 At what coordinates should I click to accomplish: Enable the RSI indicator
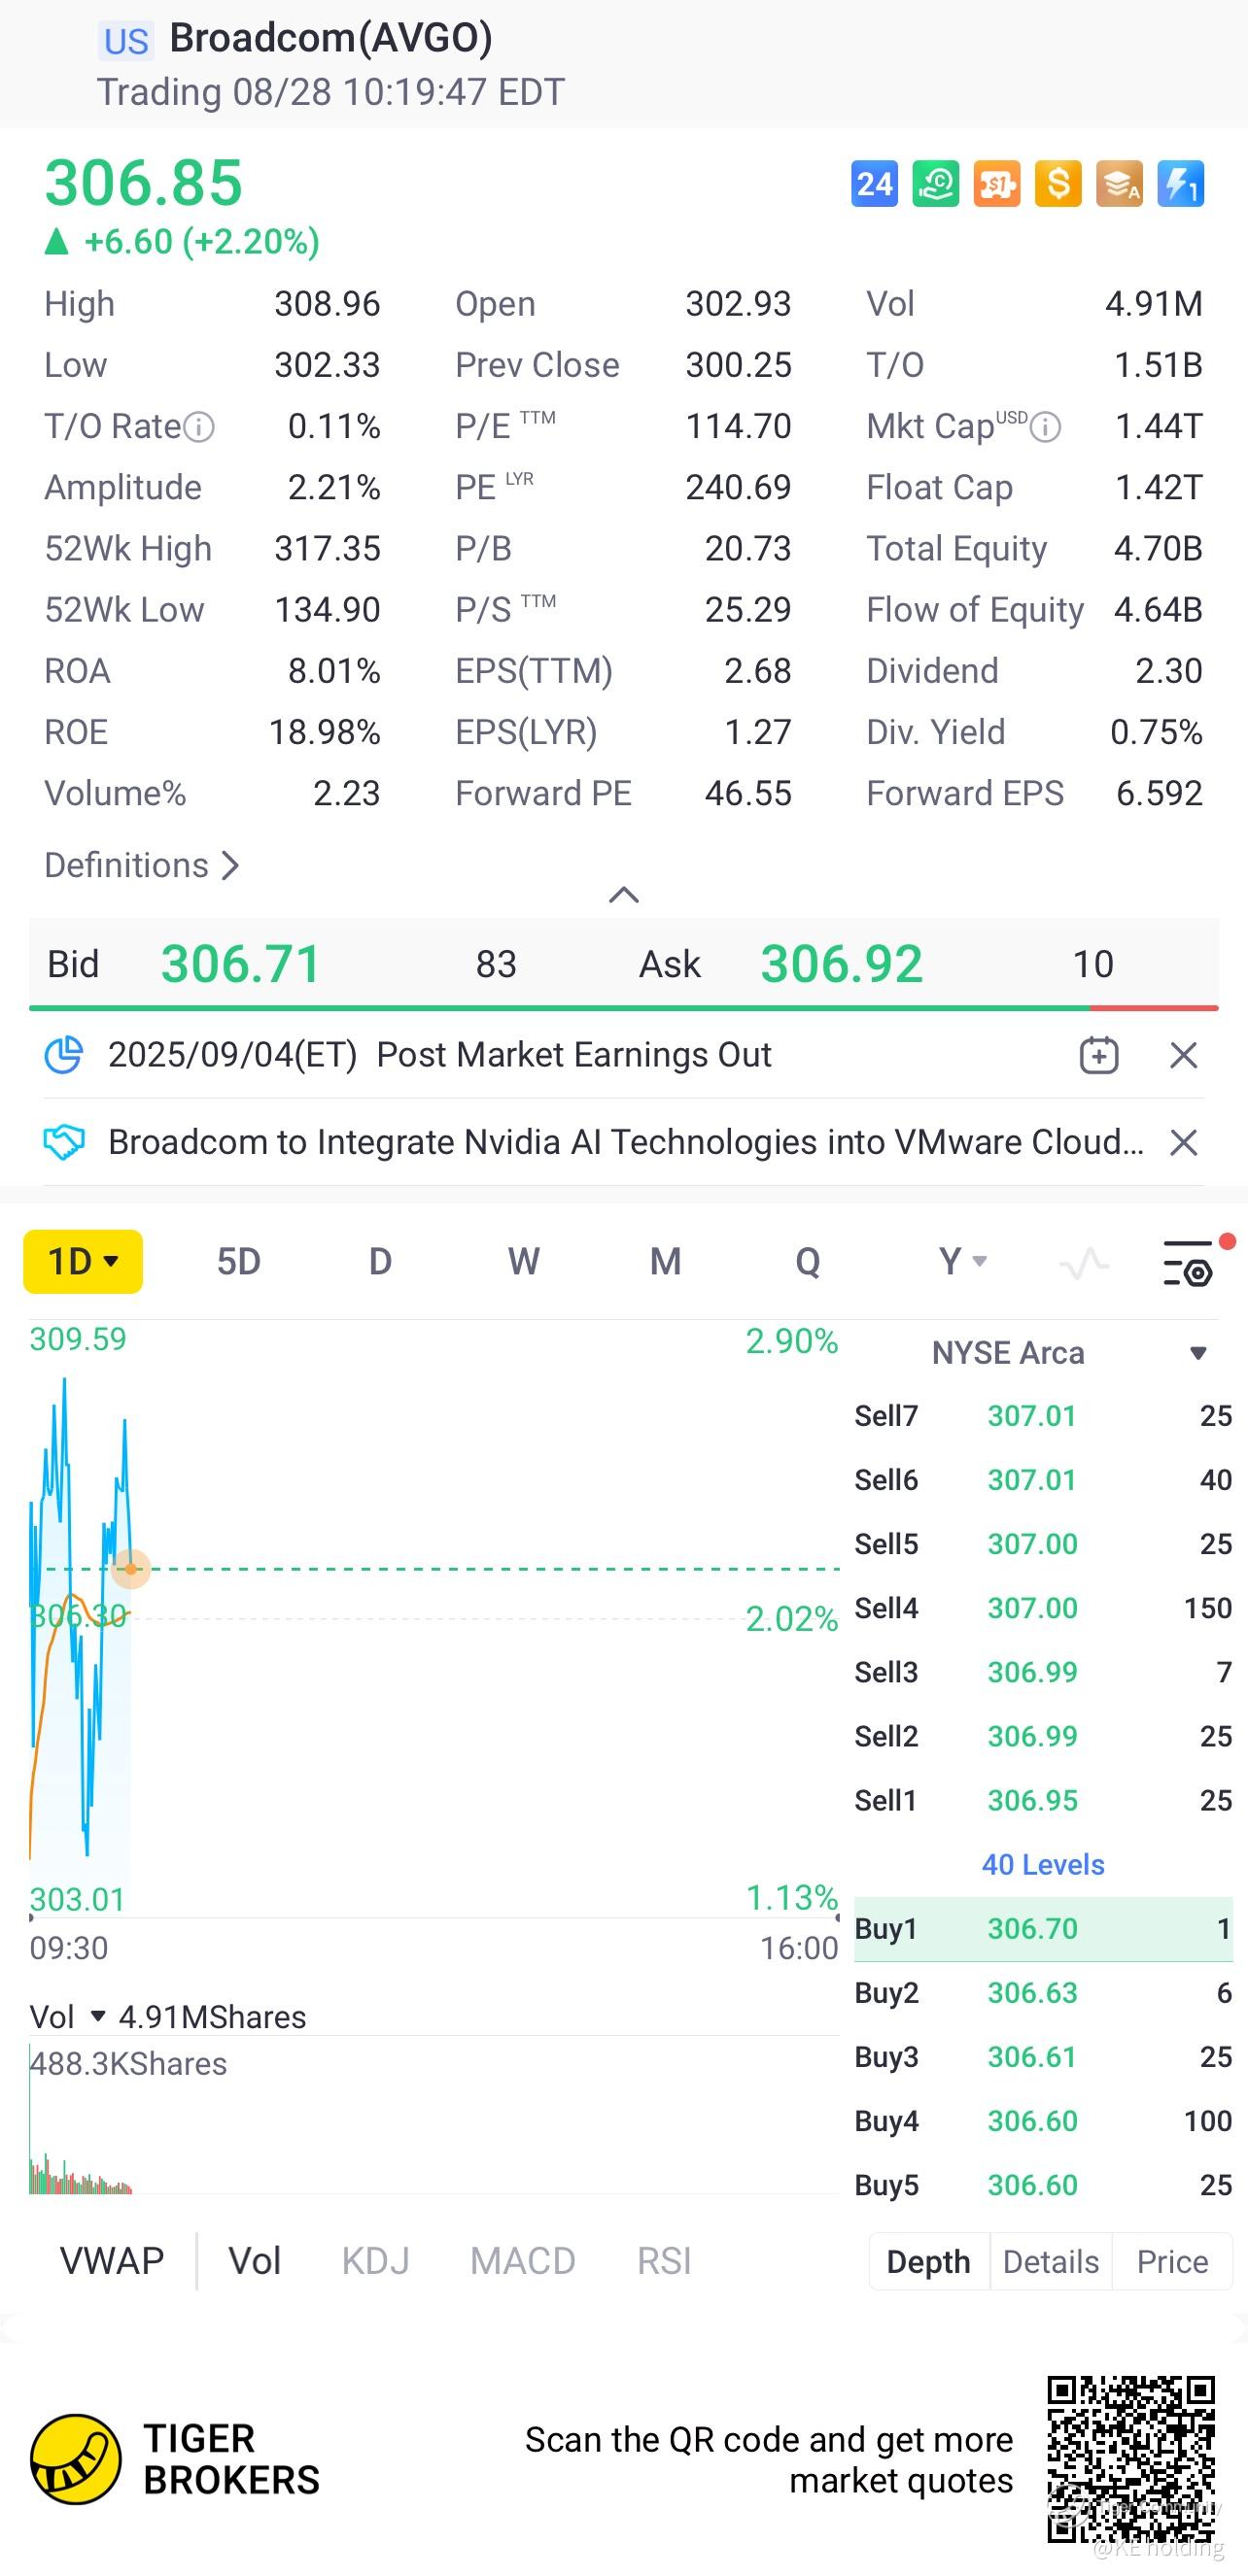[x=664, y=2261]
